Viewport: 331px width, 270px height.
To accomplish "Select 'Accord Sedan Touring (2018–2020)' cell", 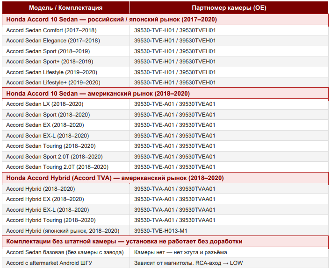I will pos(65,146).
